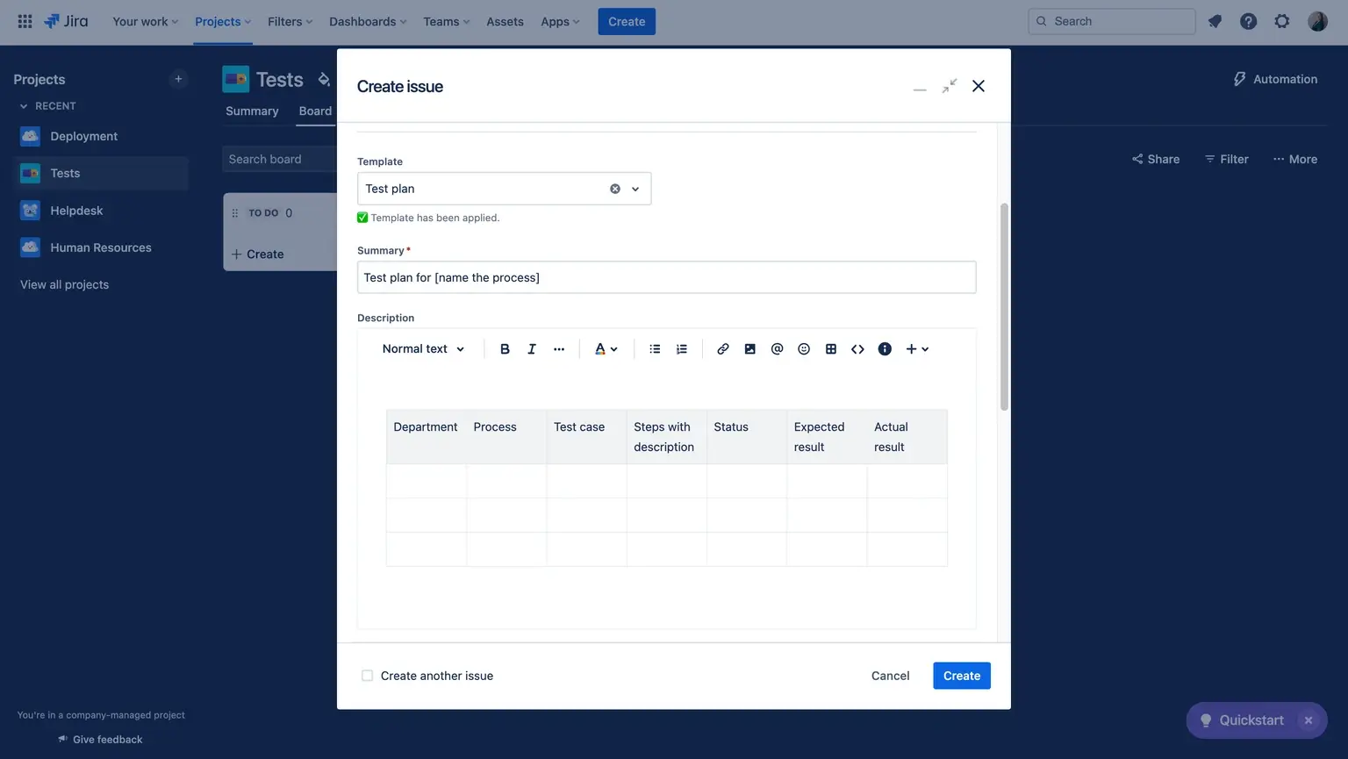Insert a link in the description

(x=722, y=348)
